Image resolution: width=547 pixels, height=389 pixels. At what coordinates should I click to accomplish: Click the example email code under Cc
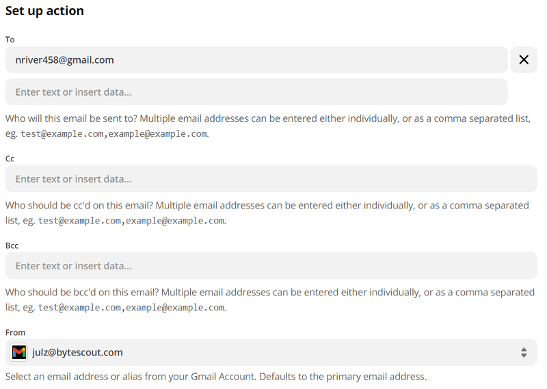[131, 221]
